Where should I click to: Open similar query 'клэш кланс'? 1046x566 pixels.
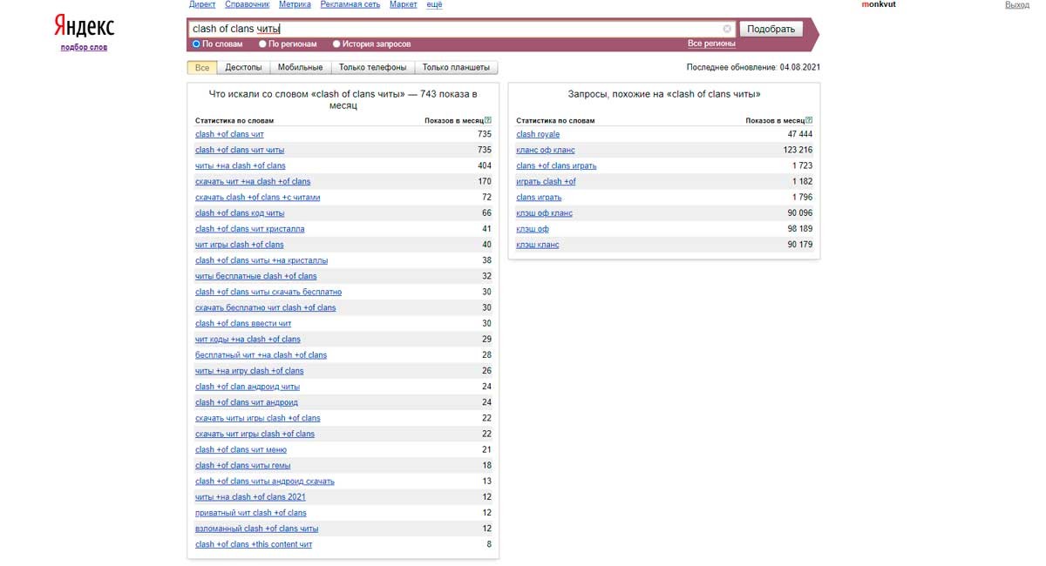[x=538, y=245]
